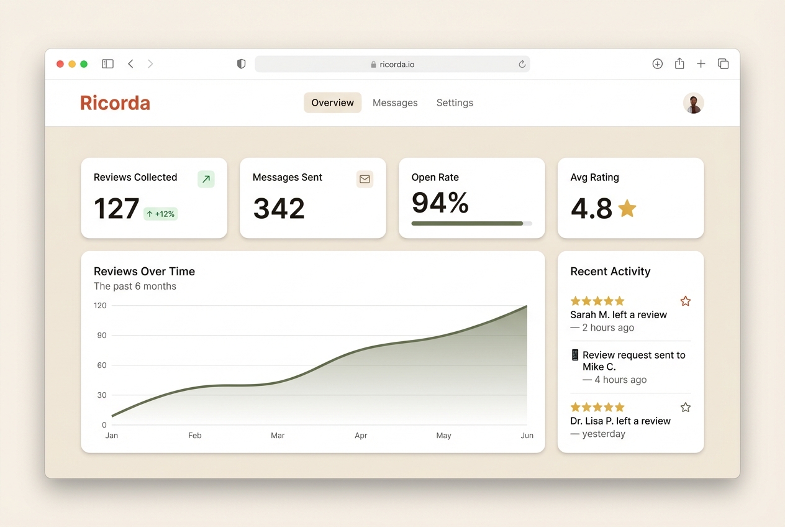Select the Overview navigation button
Image resolution: width=785 pixels, height=527 pixels.
pos(332,103)
